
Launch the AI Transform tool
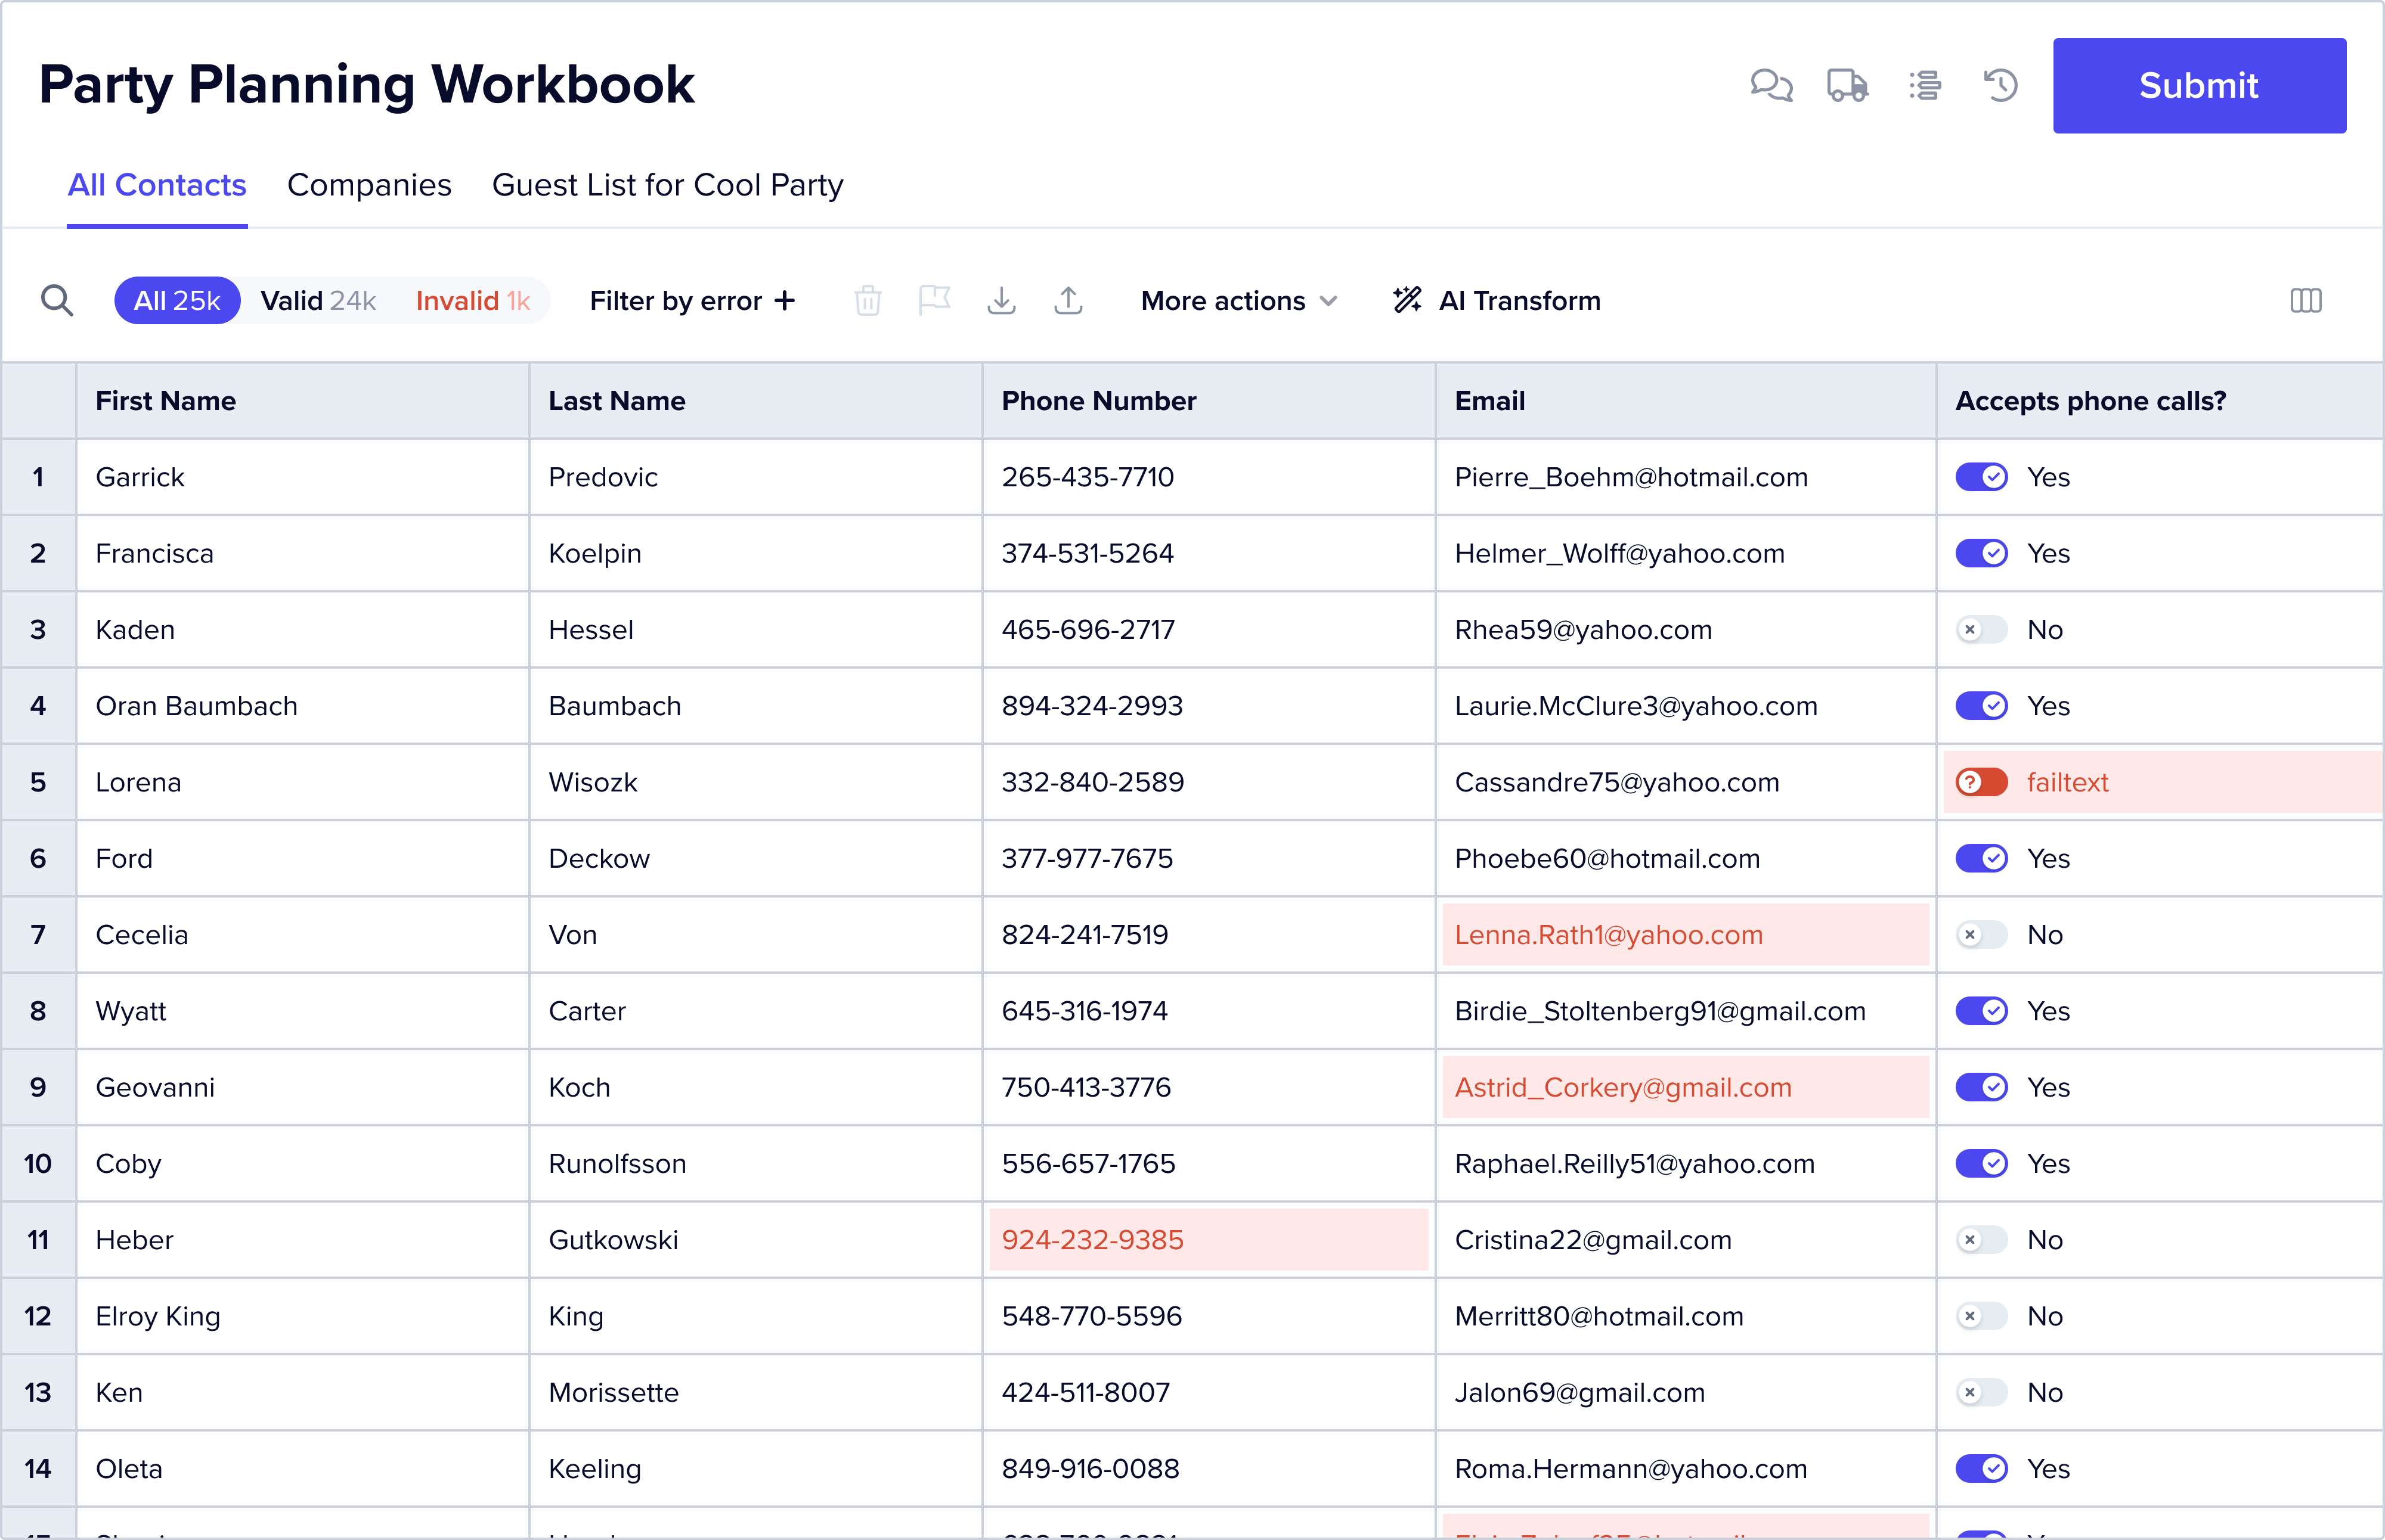tap(1497, 301)
